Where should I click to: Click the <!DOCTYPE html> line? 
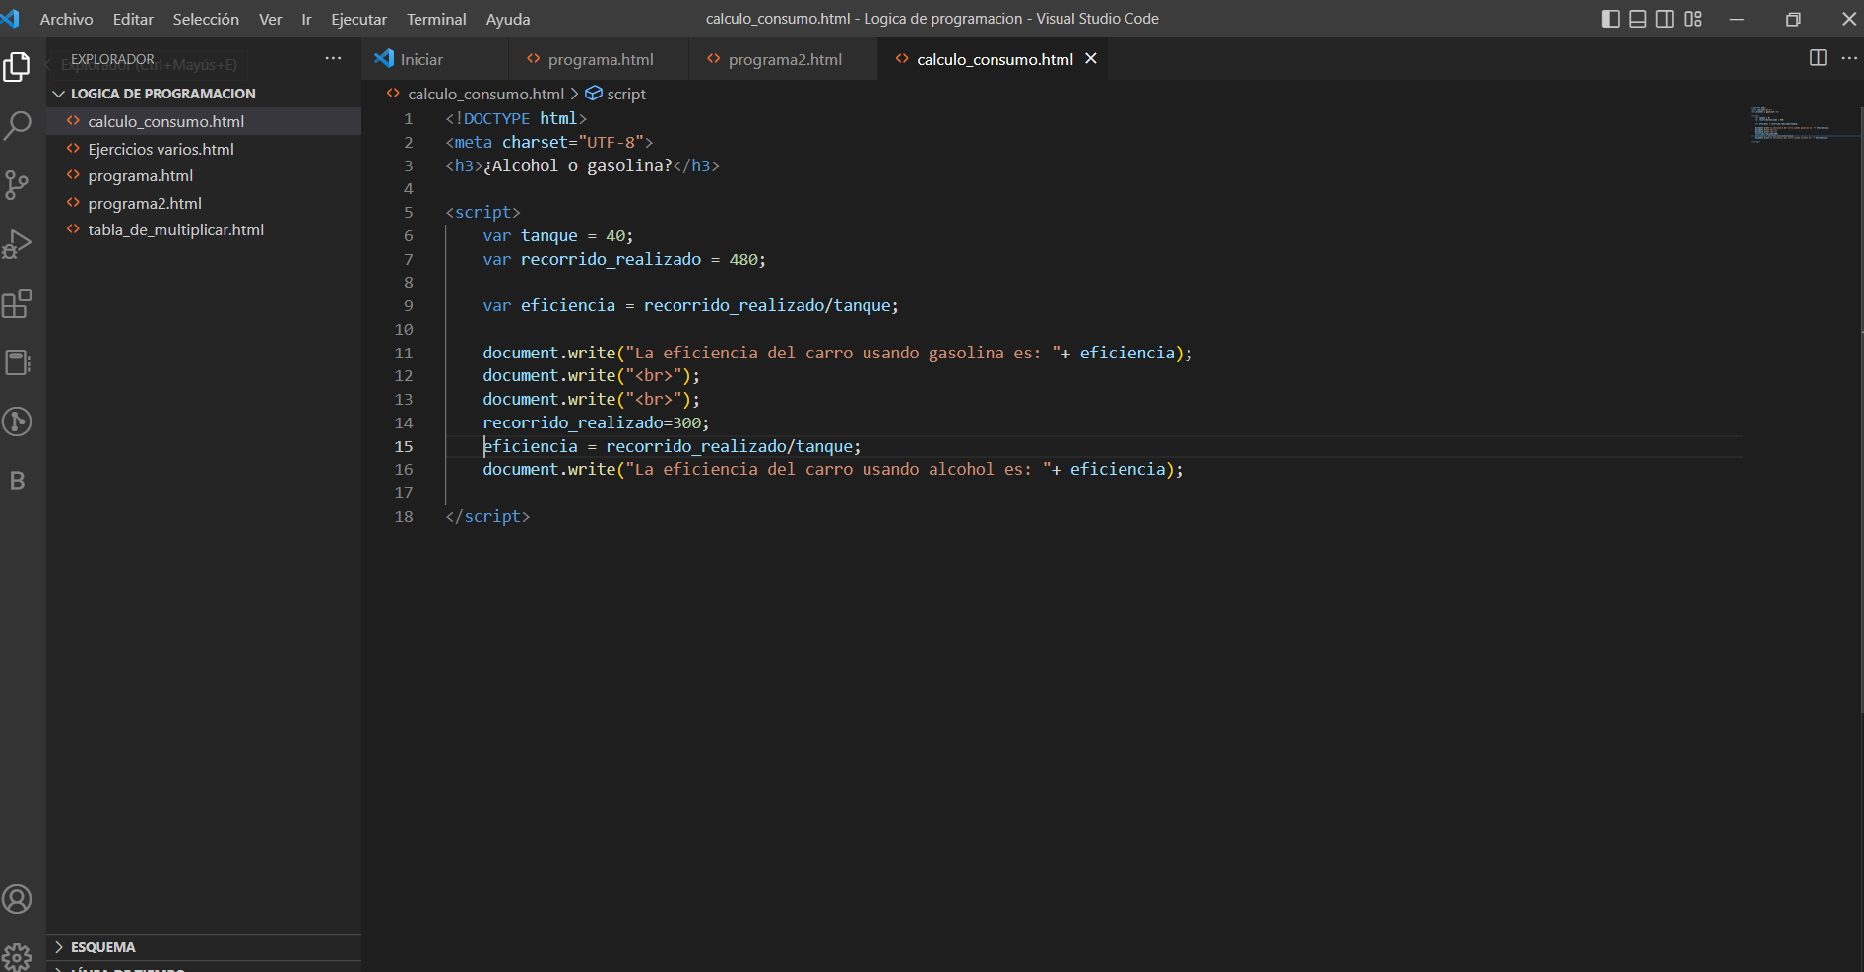click(x=516, y=118)
